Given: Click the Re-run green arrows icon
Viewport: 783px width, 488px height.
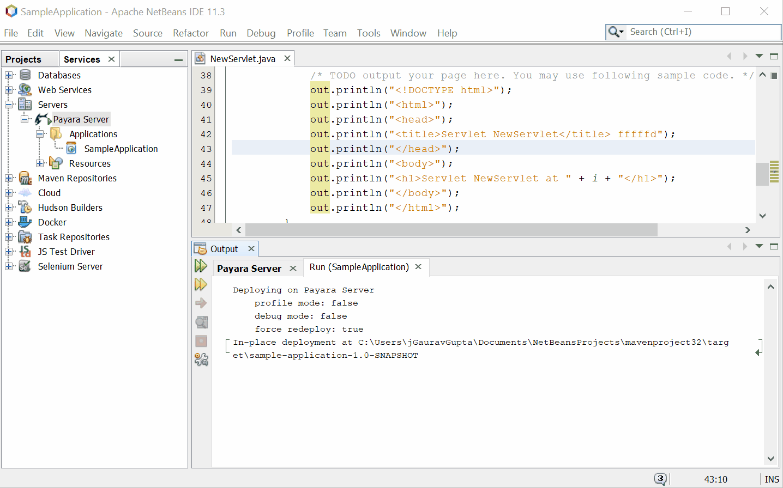Looking at the screenshot, I should pyautogui.click(x=201, y=266).
